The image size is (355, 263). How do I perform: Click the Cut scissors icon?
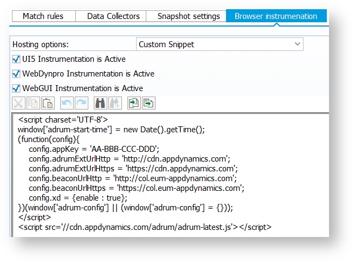pos(18,103)
